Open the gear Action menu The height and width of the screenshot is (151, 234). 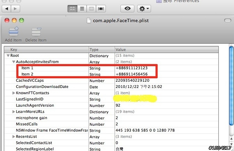pyautogui.click(x=144, y=9)
